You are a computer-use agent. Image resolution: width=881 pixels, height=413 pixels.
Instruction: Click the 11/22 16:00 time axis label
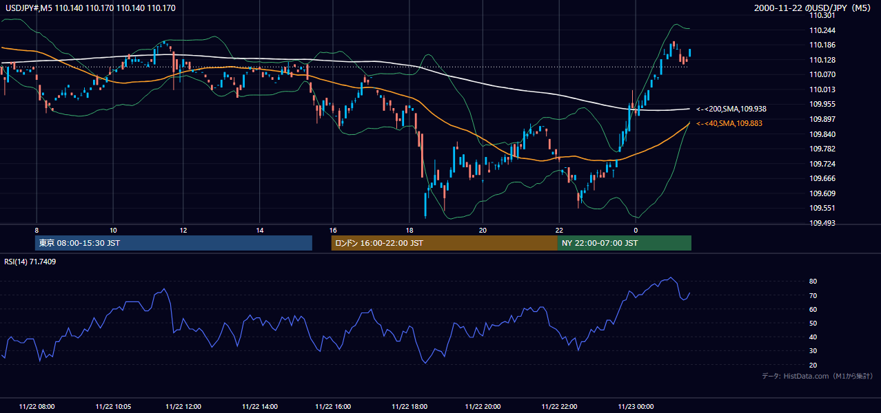click(333, 407)
